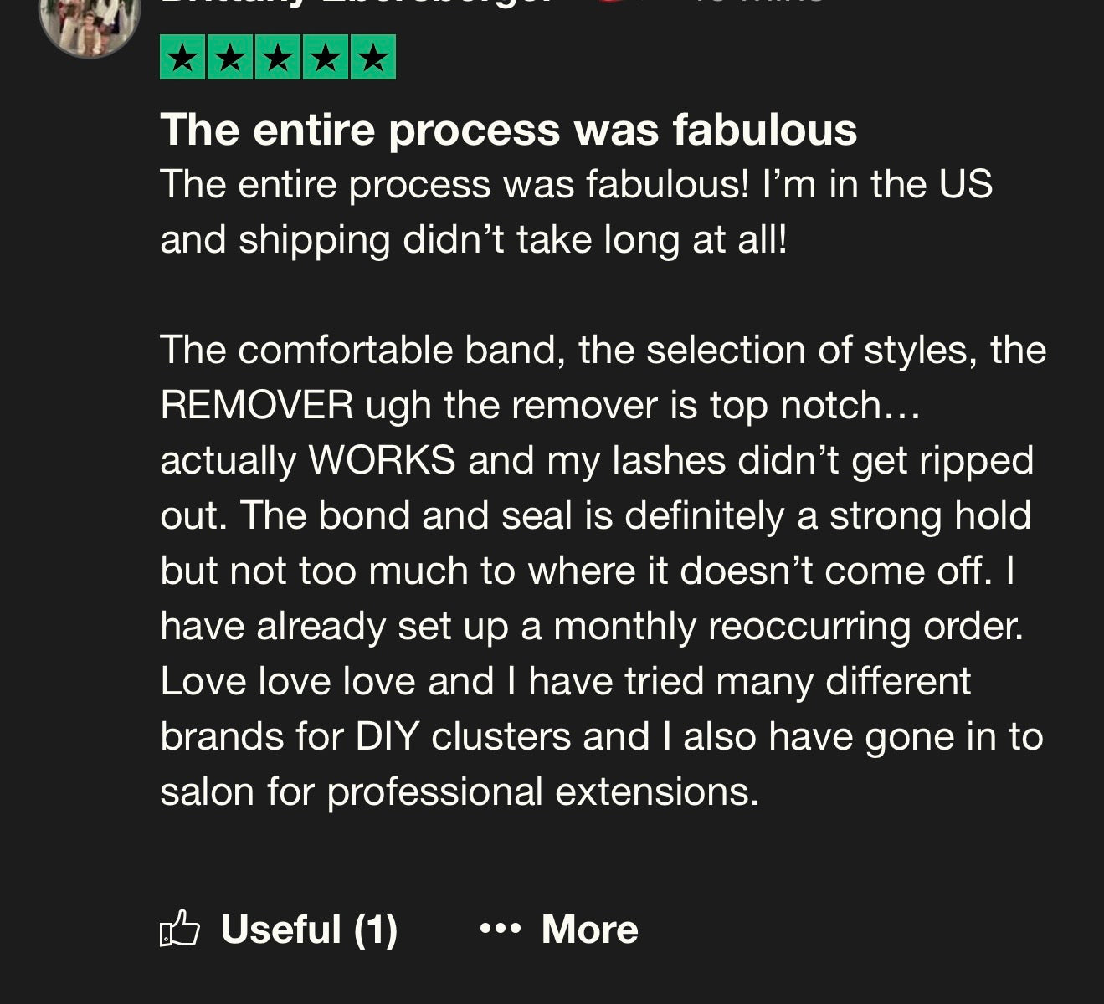Click the fifth star in the rating
The image size is (1104, 1004).
pyautogui.click(x=373, y=59)
